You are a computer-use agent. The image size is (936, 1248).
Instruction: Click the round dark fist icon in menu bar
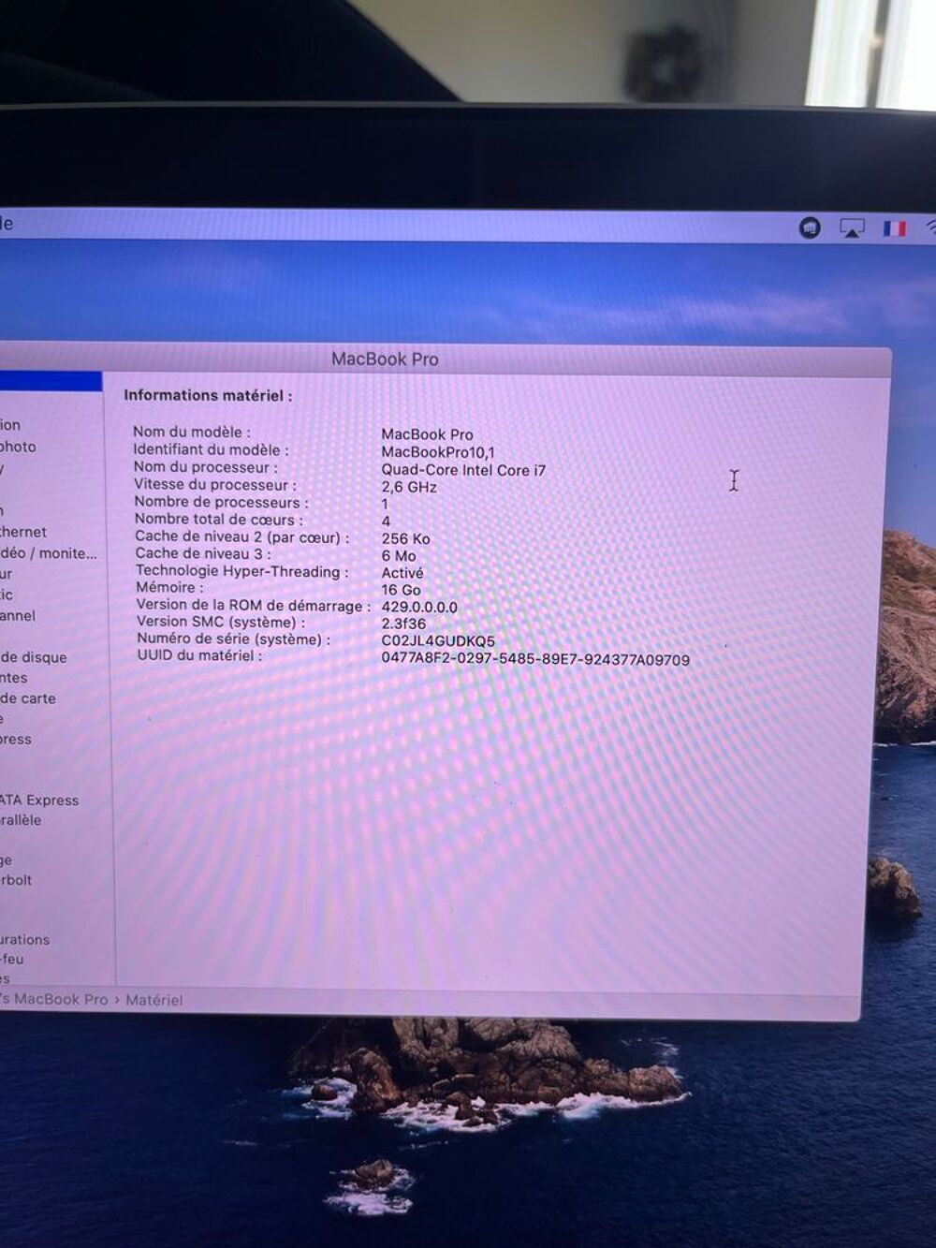click(x=810, y=228)
